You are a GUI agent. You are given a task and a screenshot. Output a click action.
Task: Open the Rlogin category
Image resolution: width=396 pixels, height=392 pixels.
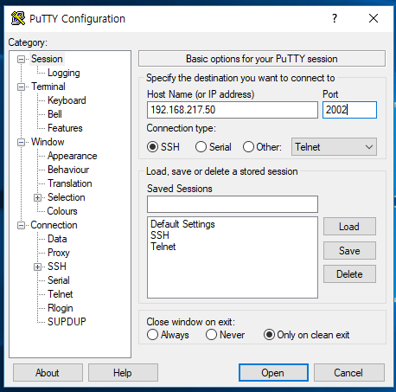61,308
